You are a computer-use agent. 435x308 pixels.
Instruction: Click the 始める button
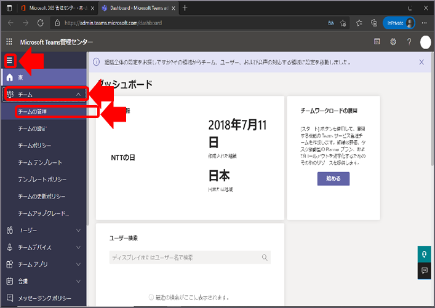[x=333, y=178]
